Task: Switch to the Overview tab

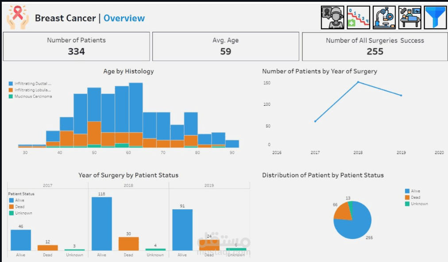Action: 124,18
